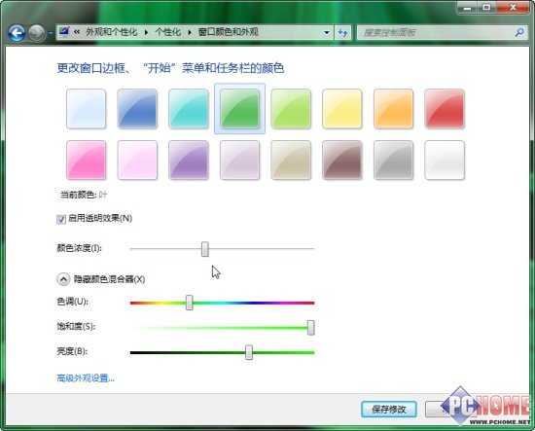Image resolution: width=535 pixels, height=431 pixels.
Task: Click the 色调 hue slider thumb
Action: (x=190, y=303)
